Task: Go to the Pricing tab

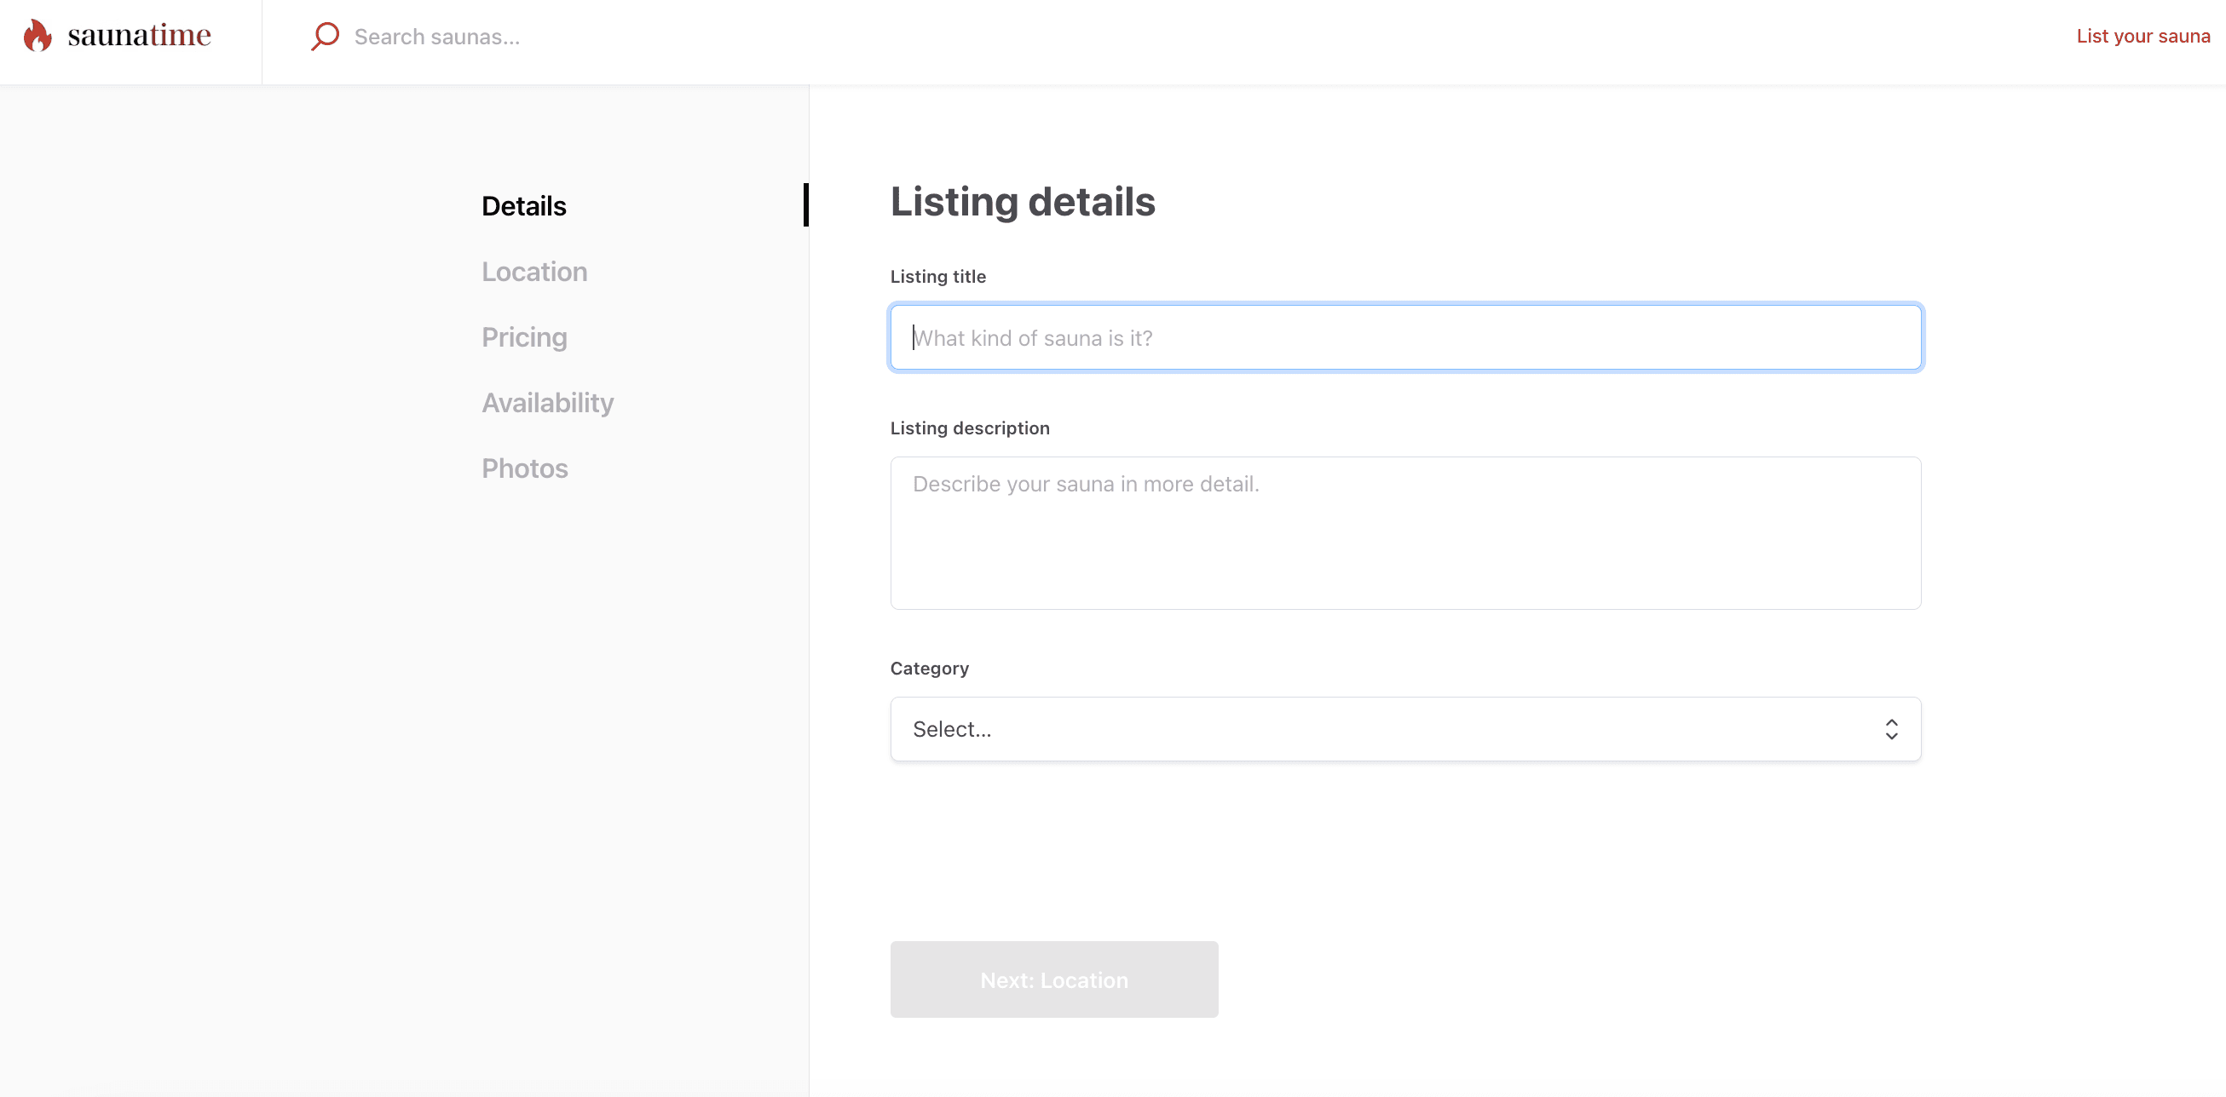Action: click(x=523, y=338)
